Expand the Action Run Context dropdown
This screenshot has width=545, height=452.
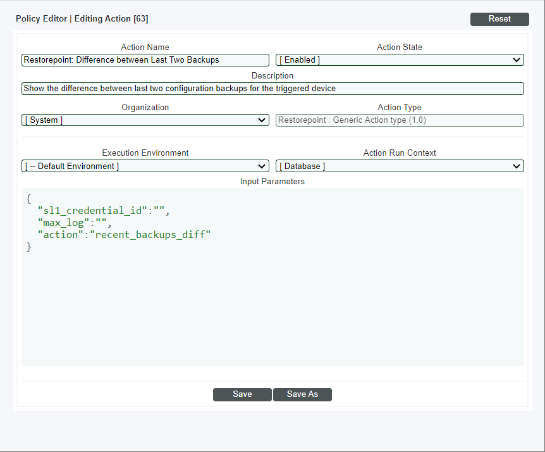400,166
